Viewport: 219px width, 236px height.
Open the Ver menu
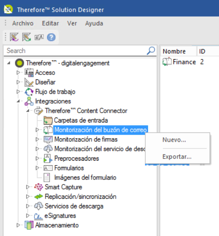pos(72,23)
